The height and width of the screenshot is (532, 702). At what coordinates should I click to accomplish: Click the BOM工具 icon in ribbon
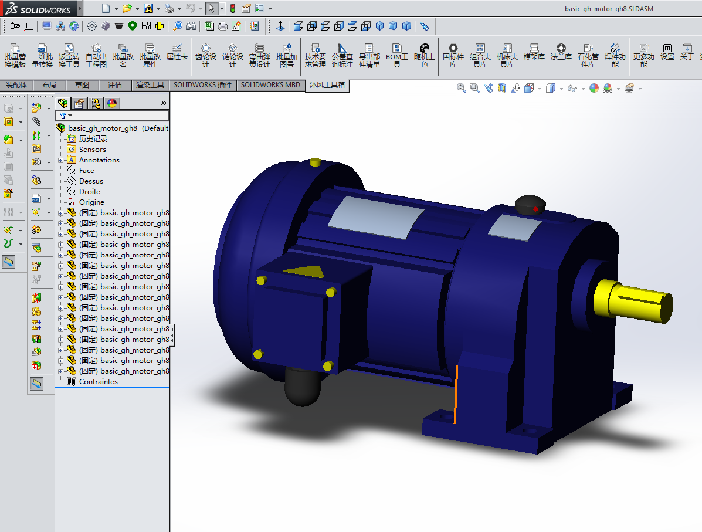[x=396, y=56]
